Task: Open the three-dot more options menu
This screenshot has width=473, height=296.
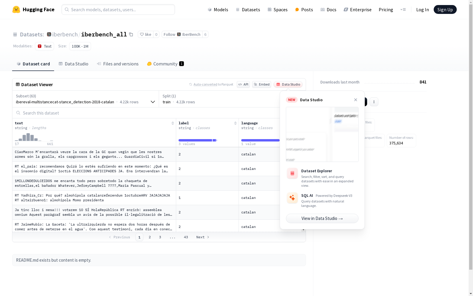Action: click(x=374, y=102)
